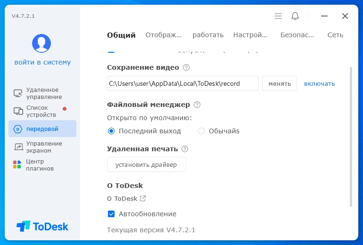Image resolution: width=363 pixels, height=245 pixels.
Task: Open Управление экраном in sidebar
Action: point(42,147)
